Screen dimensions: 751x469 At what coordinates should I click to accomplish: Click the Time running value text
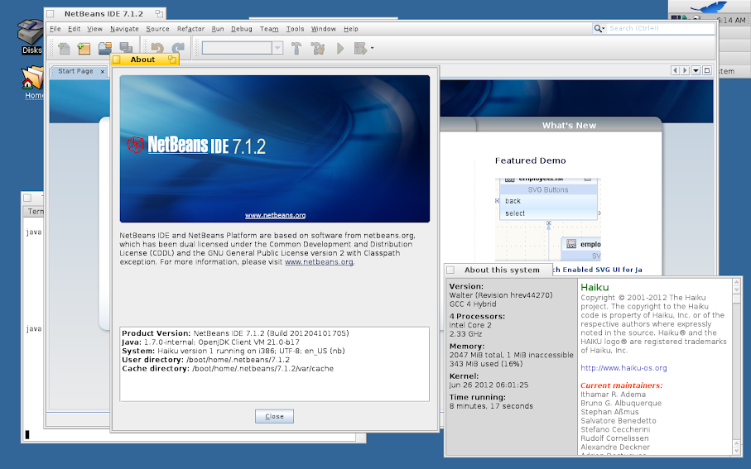pos(491,406)
